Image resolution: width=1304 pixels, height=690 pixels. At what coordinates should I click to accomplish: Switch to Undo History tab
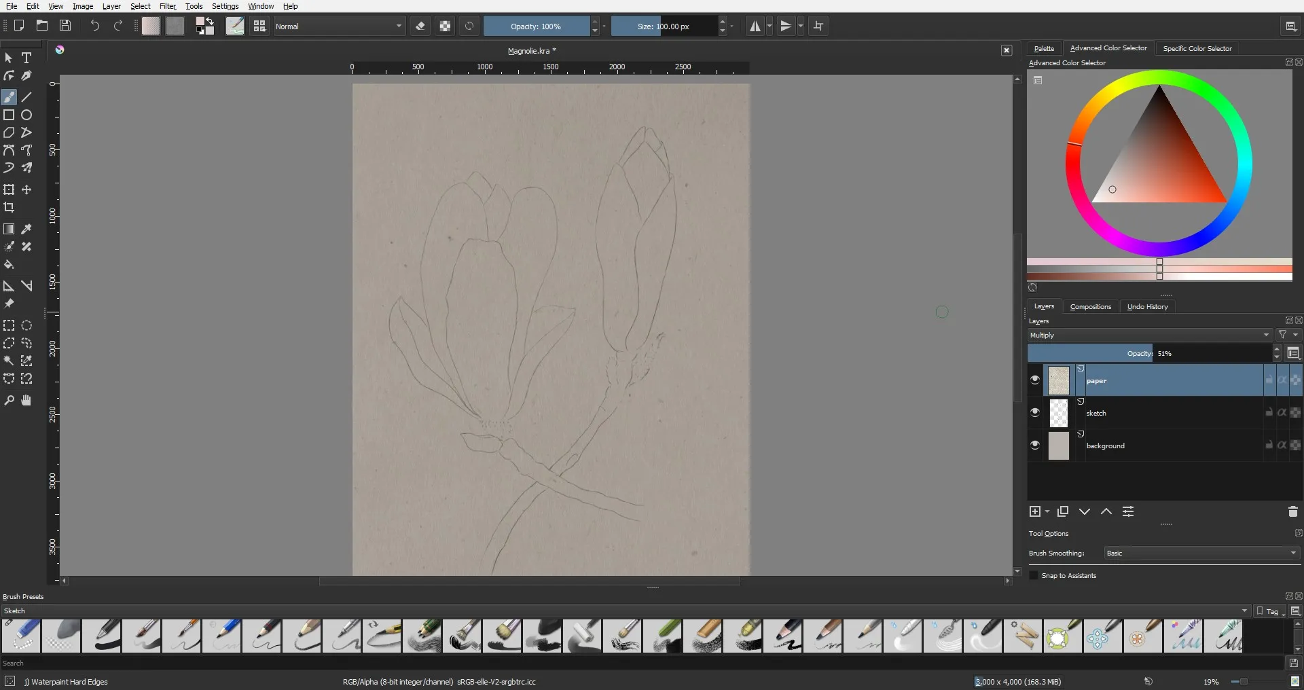[x=1147, y=307]
